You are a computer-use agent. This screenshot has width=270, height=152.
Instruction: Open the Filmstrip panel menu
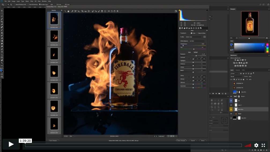(x=61, y=10)
